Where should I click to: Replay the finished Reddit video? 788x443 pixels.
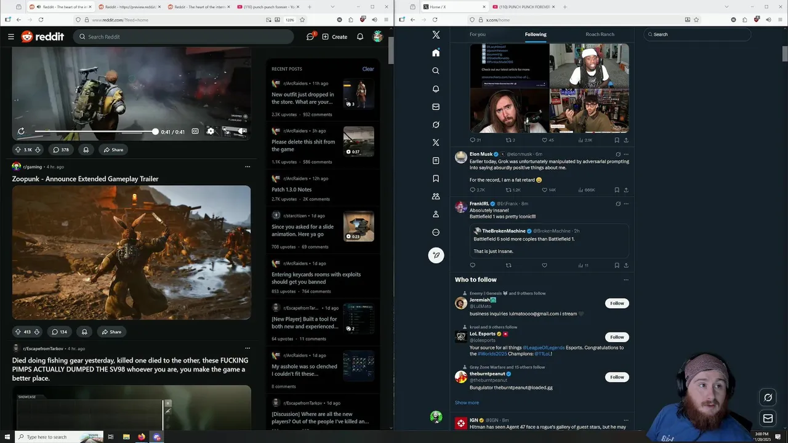click(21, 131)
